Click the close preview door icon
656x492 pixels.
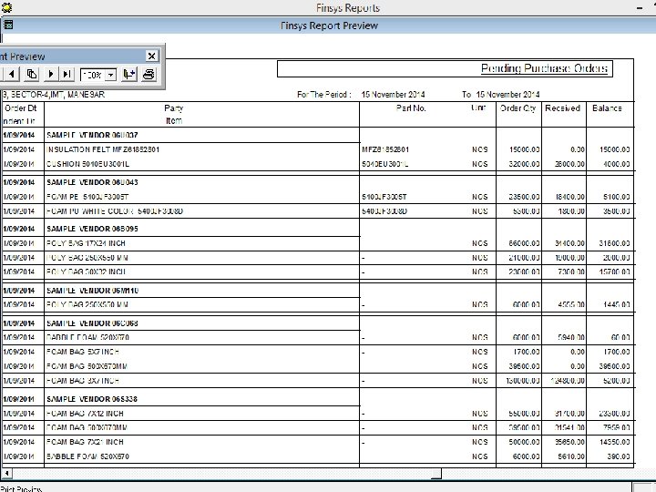[x=128, y=75]
